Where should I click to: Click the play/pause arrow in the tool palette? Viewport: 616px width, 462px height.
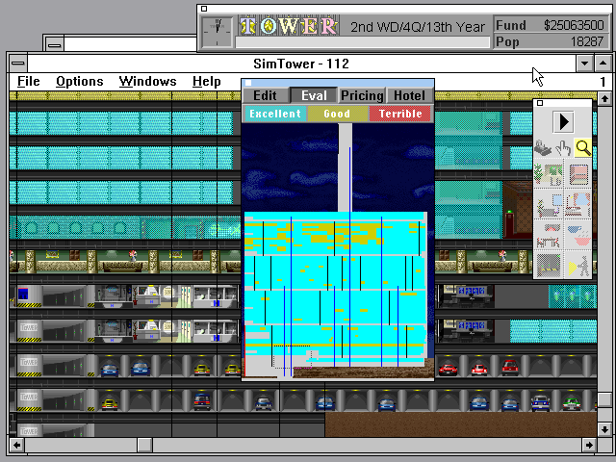click(x=562, y=122)
